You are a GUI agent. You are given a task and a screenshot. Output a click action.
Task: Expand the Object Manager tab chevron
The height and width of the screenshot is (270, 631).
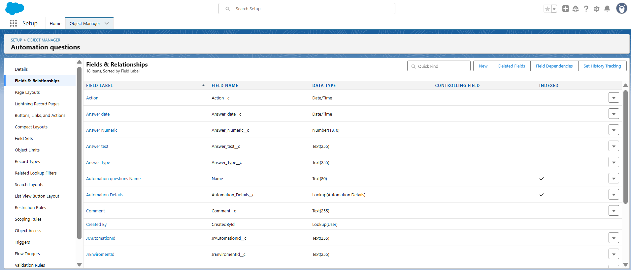coord(107,23)
